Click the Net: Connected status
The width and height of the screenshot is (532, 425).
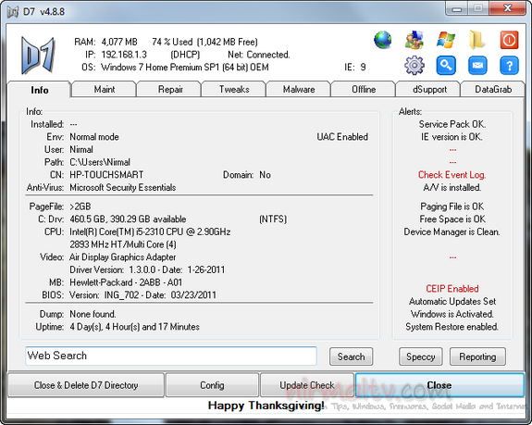pos(258,55)
